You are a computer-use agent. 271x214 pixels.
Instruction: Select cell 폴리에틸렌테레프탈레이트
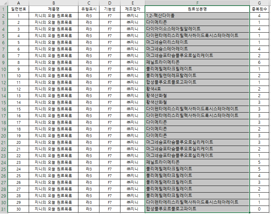[197, 76]
